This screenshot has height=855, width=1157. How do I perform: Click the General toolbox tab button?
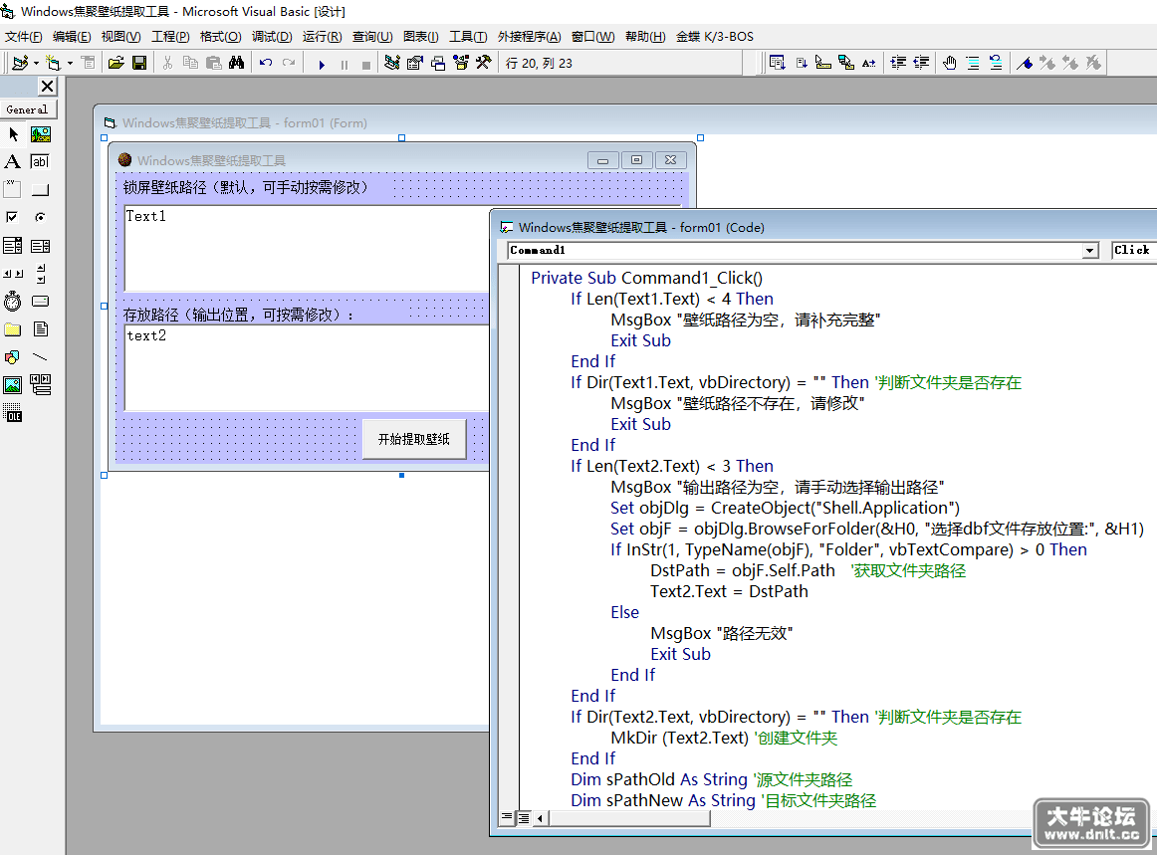coord(28,109)
